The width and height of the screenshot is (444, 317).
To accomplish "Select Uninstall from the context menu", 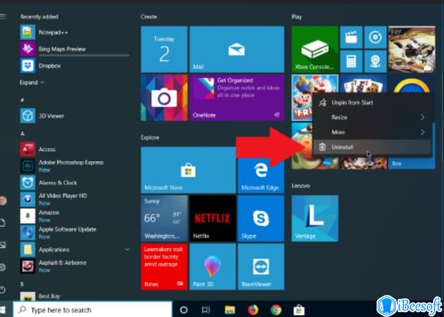I will (x=372, y=147).
